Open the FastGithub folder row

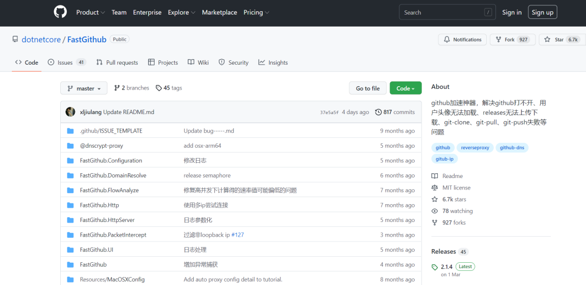point(93,264)
